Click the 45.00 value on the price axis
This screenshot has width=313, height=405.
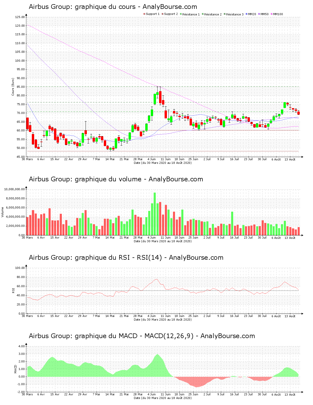click(21, 157)
